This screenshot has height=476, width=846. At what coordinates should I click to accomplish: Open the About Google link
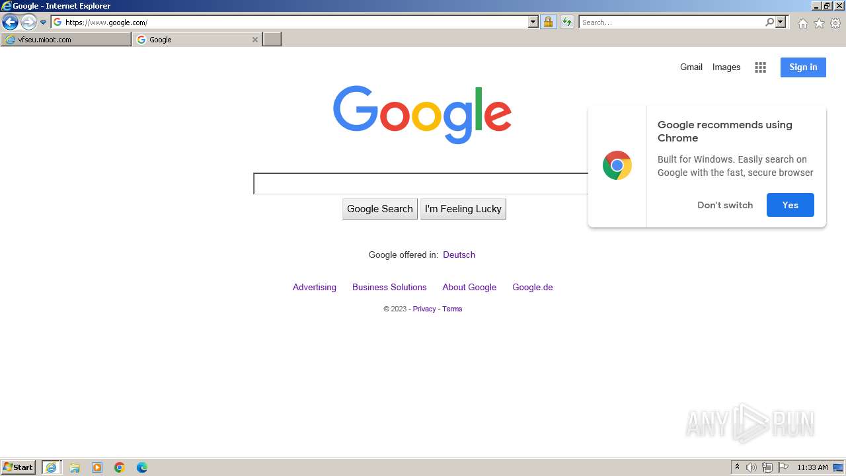click(x=469, y=287)
